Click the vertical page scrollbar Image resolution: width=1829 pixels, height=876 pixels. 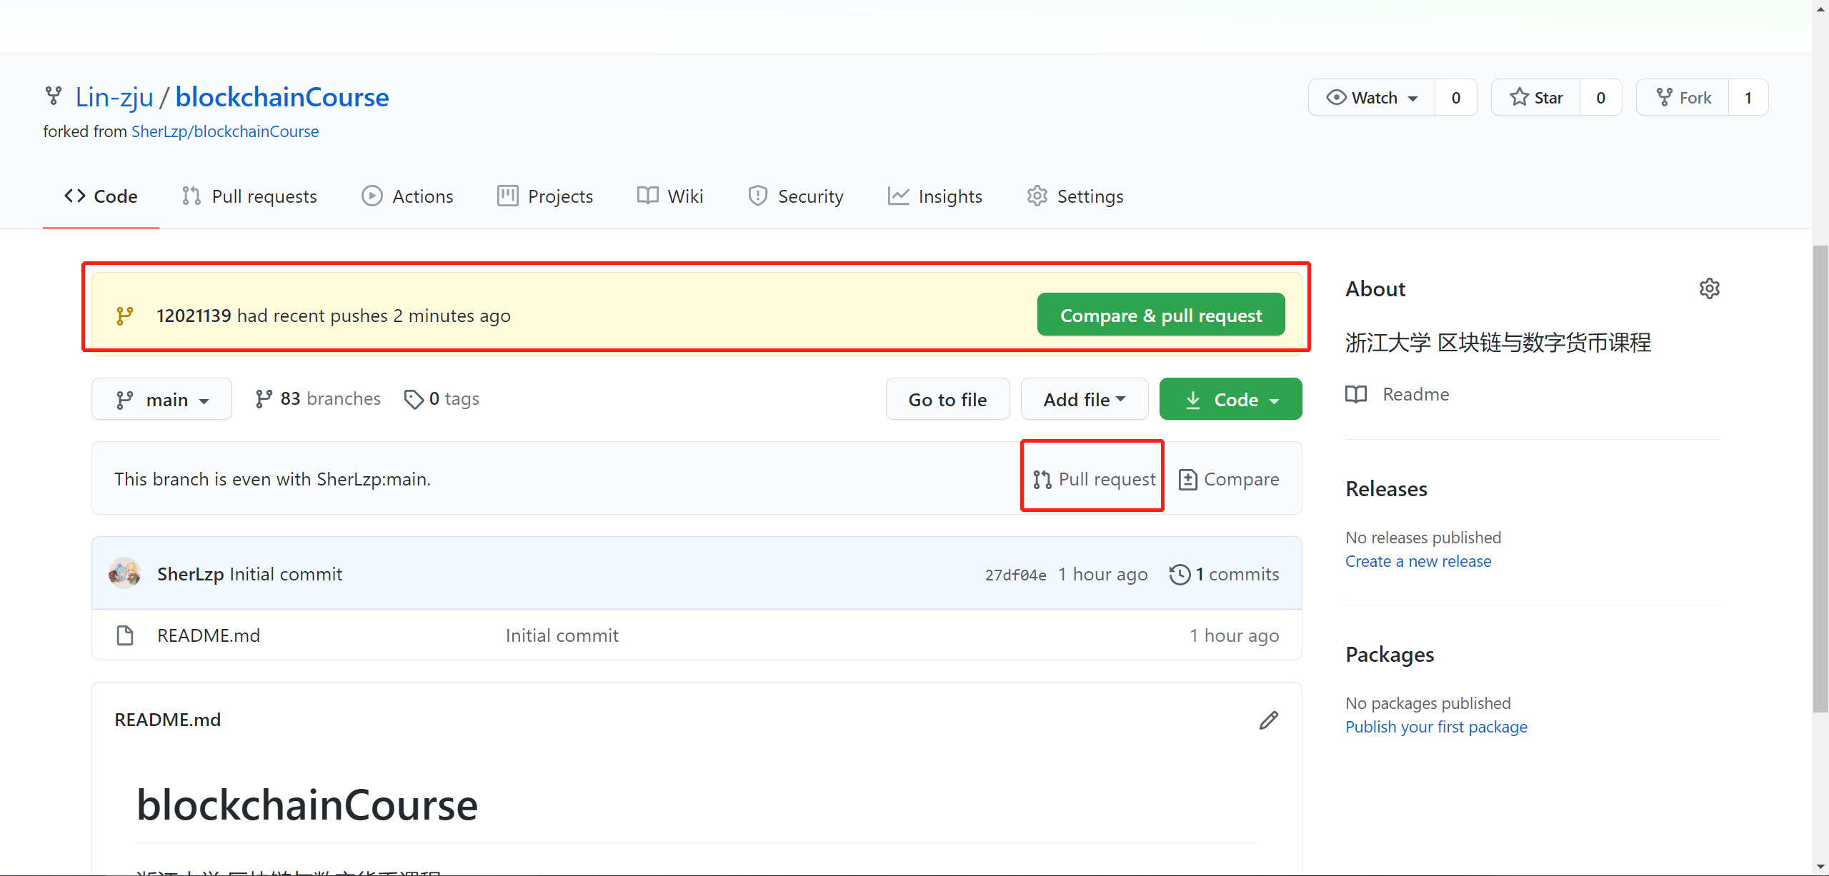[x=1820, y=478]
